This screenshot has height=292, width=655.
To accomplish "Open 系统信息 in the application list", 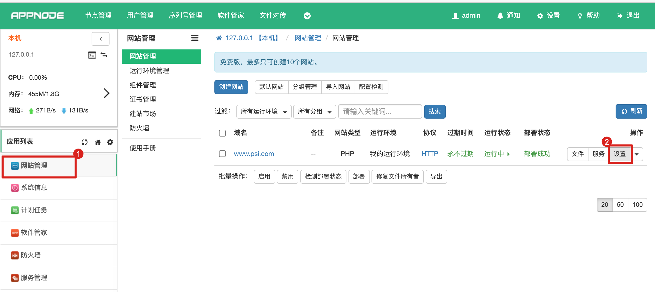I will tap(34, 187).
